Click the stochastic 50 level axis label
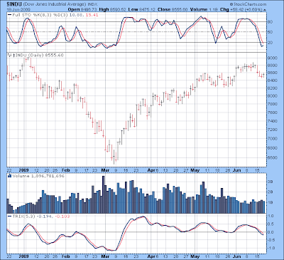The width and height of the screenshot is (284, 260). (x=270, y=32)
